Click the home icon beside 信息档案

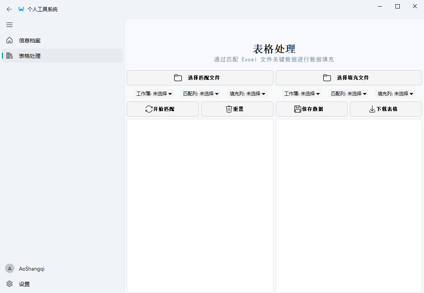click(9, 40)
